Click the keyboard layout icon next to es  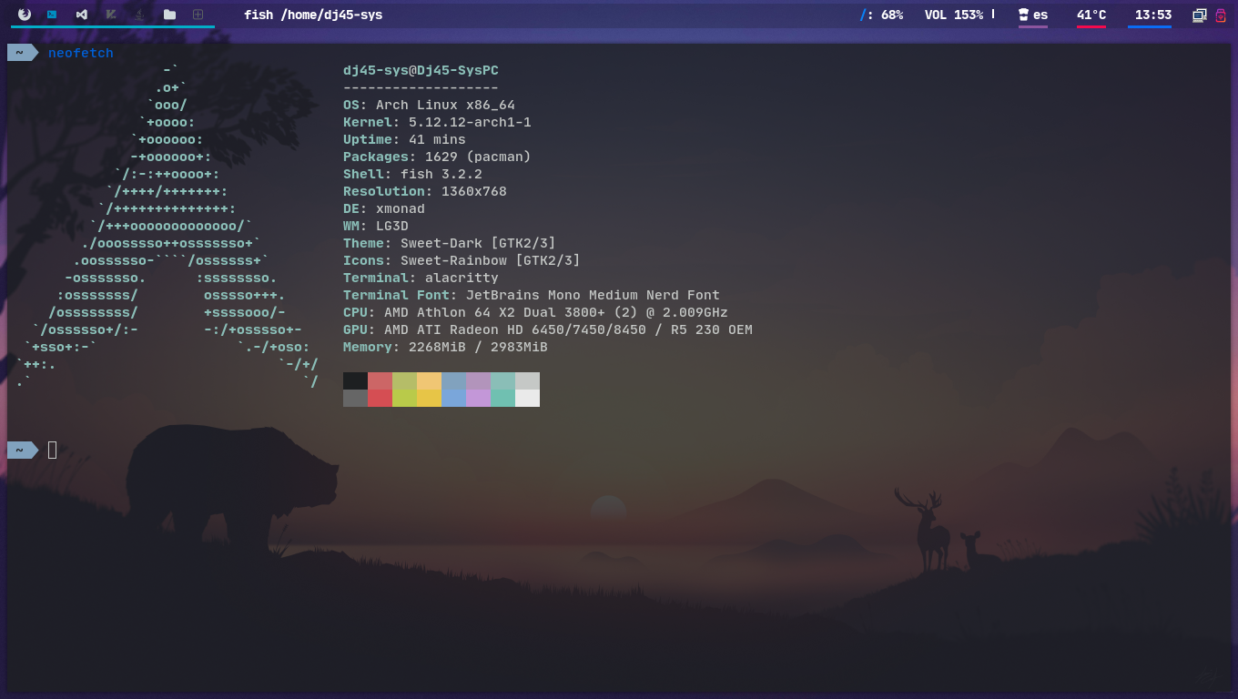point(1023,15)
